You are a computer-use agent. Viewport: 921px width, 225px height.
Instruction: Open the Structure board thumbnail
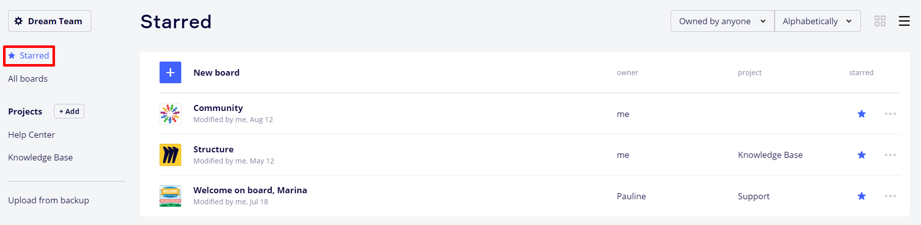pyautogui.click(x=170, y=155)
